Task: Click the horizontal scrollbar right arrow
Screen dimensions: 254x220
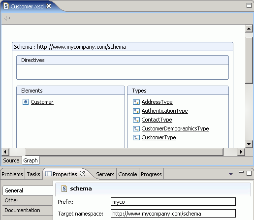Action: coord(241,152)
